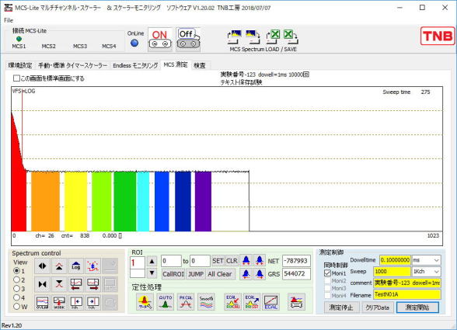Select View radio button 1
Screen dimensions: 457x330
(16, 271)
